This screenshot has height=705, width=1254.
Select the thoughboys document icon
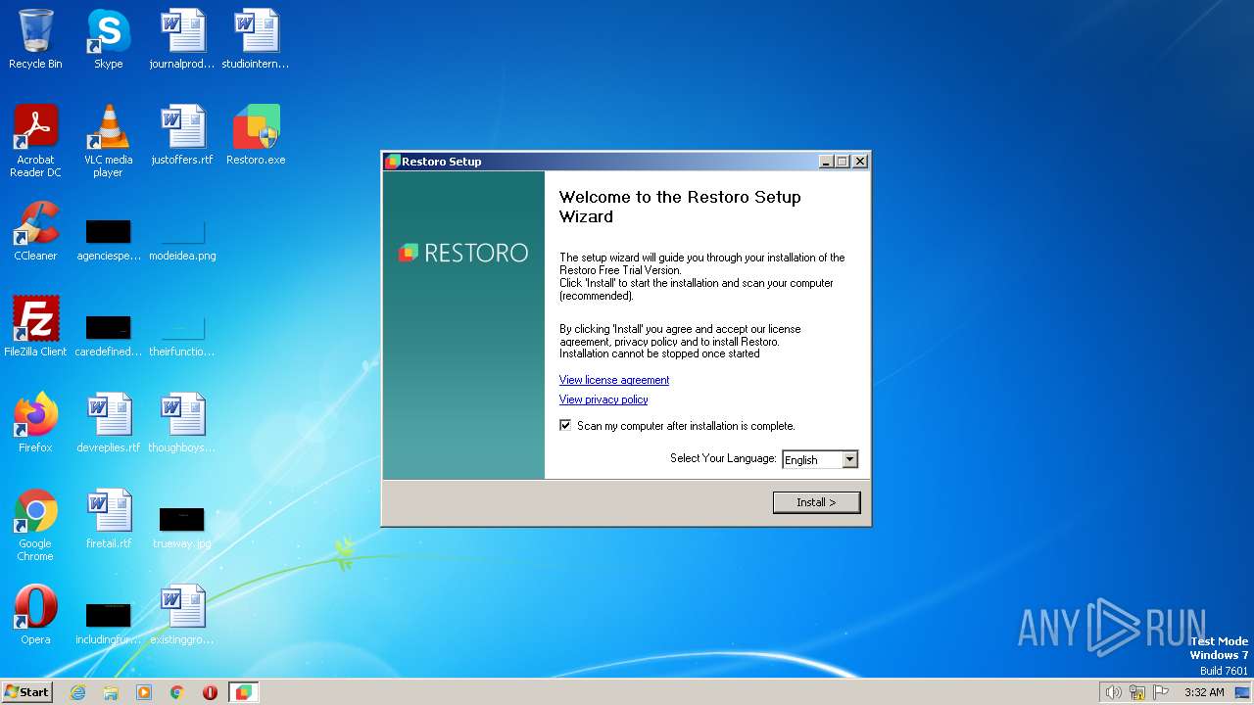182,423
